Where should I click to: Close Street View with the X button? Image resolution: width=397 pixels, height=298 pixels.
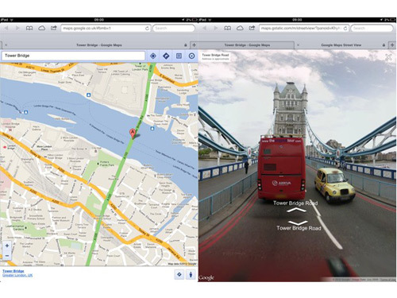tap(388, 57)
